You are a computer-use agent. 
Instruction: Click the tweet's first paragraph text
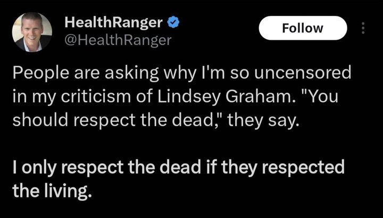pyautogui.click(x=182, y=96)
